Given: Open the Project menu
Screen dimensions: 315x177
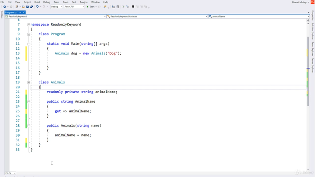Looking at the screenshot, I should click(x=27, y=2).
